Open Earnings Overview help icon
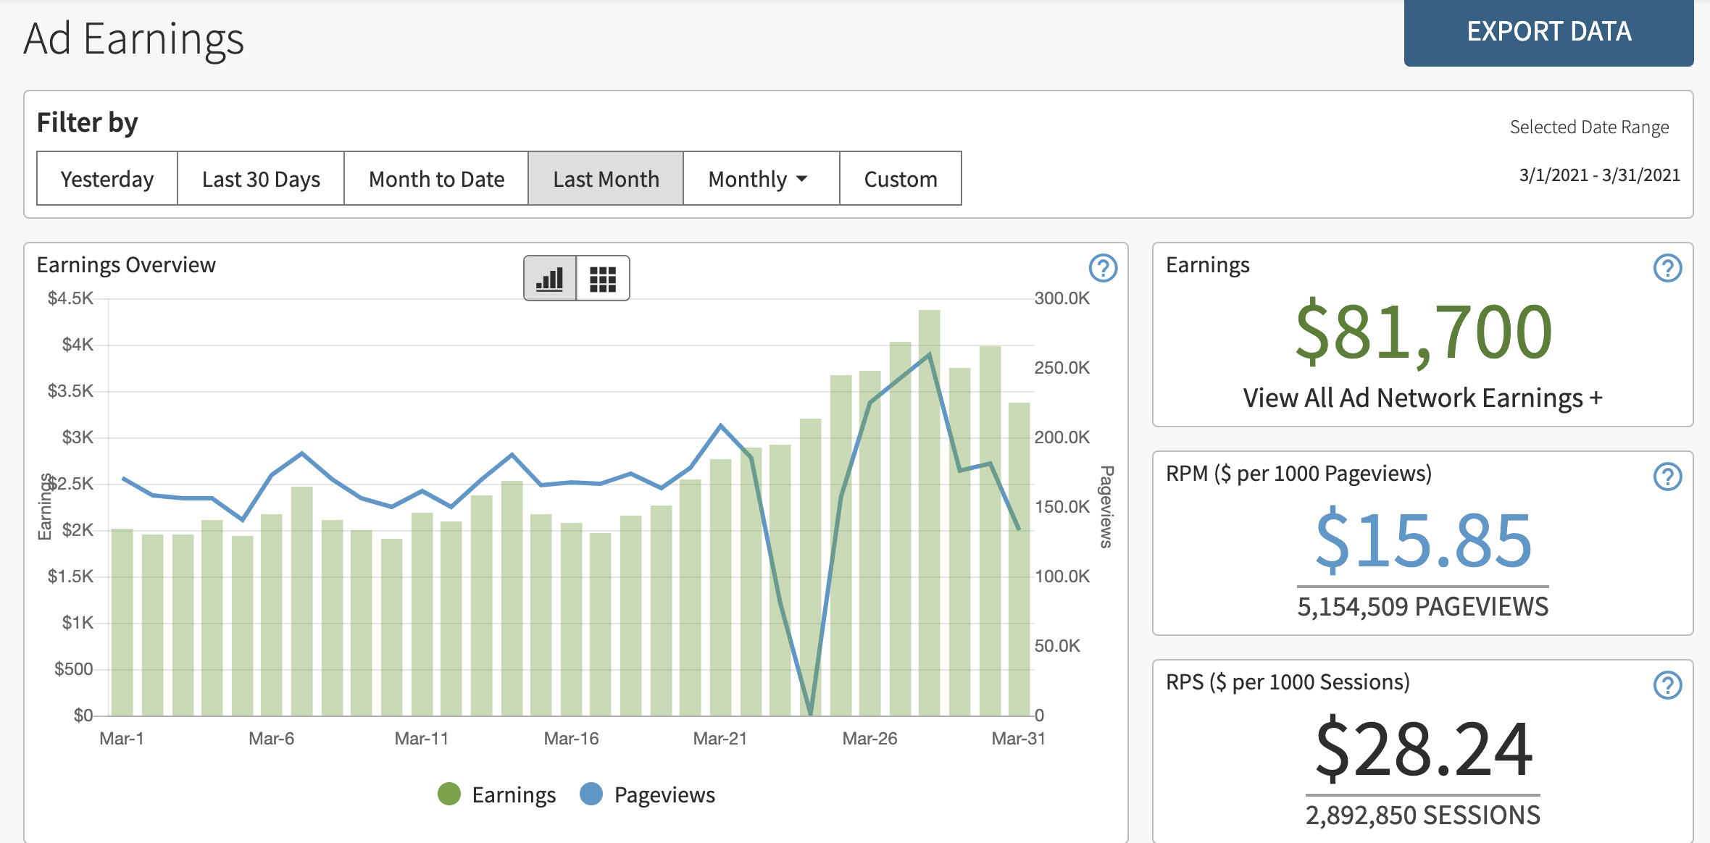 click(x=1103, y=268)
